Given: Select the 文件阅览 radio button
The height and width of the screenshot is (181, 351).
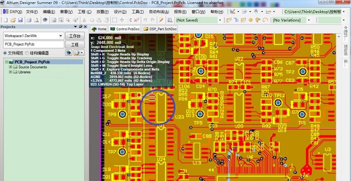Looking at the screenshot, I should pos(5,53).
